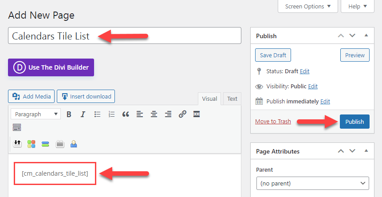The height and width of the screenshot is (197, 382).
Task: Toggle the toolbar kitchen sink
Action: pos(17,127)
